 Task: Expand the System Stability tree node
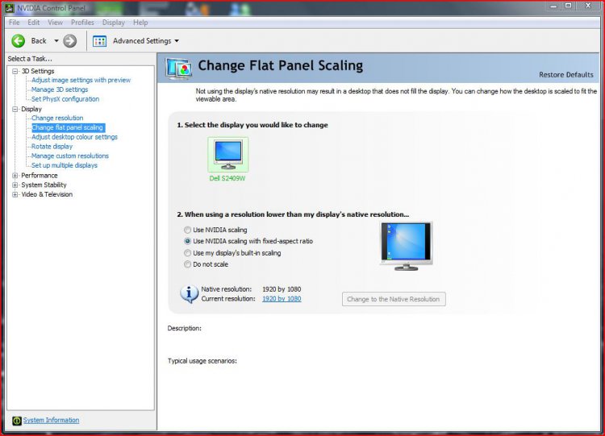15,185
